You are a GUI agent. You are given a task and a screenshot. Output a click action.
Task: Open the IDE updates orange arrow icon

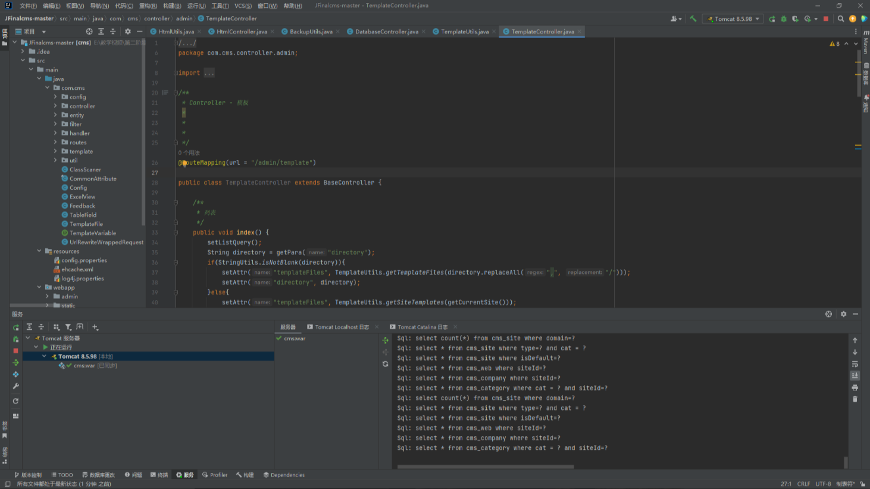(x=853, y=19)
